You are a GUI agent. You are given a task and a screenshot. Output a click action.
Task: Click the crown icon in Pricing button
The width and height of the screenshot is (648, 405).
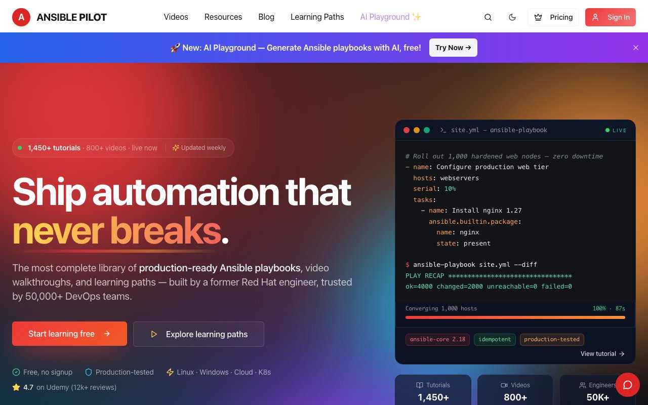[538, 17]
